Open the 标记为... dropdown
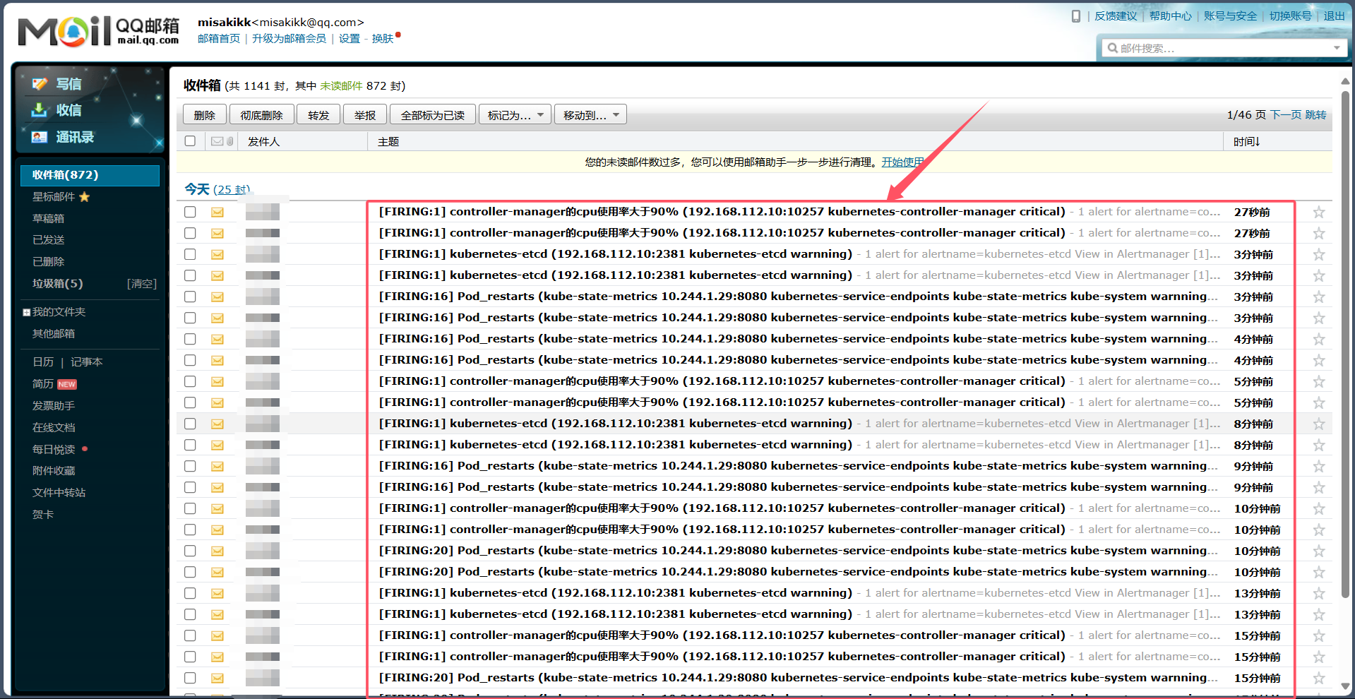The height and width of the screenshot is (699, 1355). (x=515, y=115)
